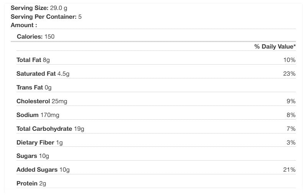Screen dimensions: 307x195
Task: Select the Sugars 10g label
Action: 33,156
